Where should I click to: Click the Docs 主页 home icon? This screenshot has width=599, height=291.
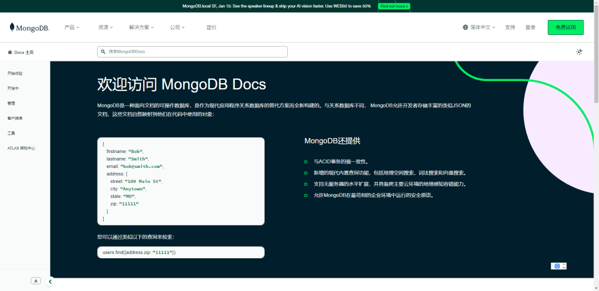(x=10, y=52)
